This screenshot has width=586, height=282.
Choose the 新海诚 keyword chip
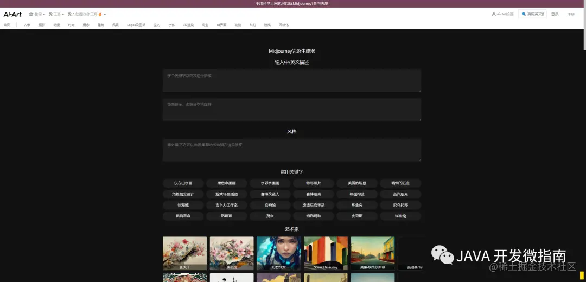click(183, 205)
